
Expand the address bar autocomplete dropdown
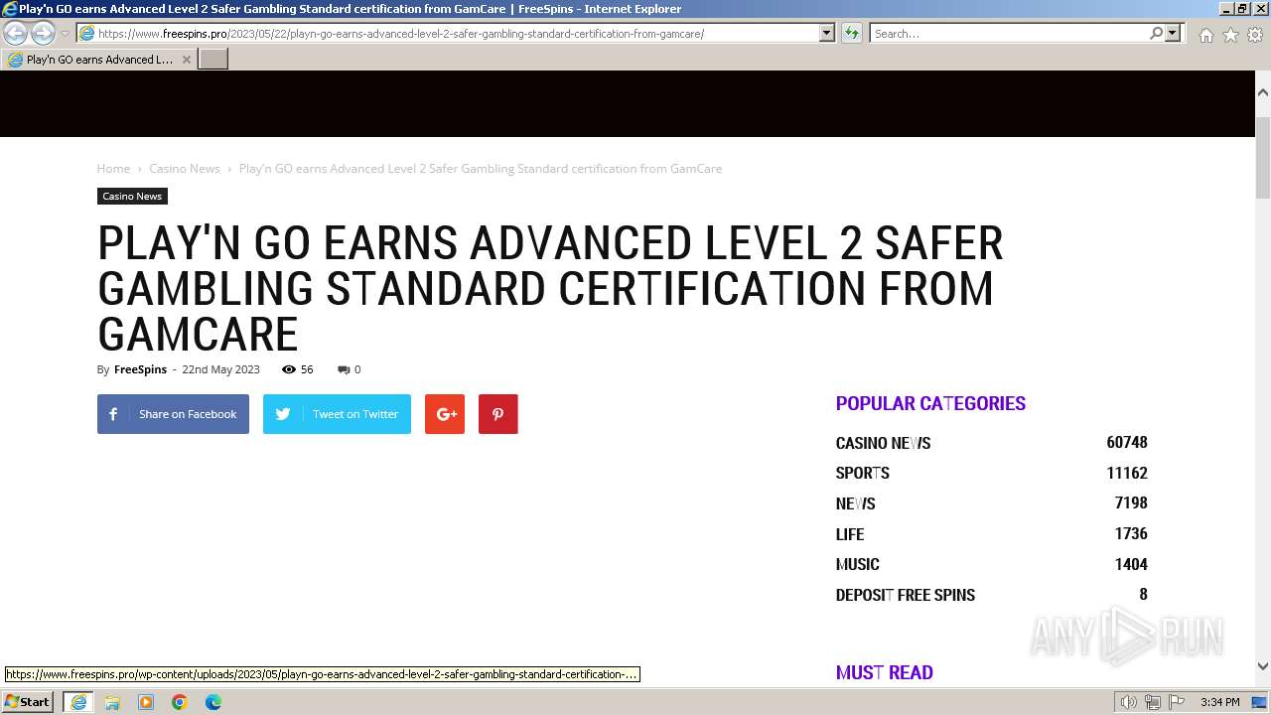point(827,33)
